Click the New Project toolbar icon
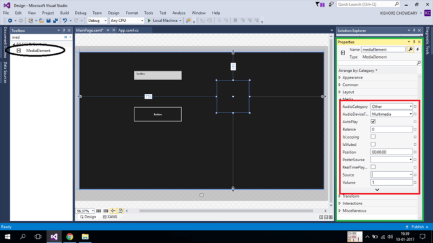This screenshot has height=243, width=433. pos(31,21)
